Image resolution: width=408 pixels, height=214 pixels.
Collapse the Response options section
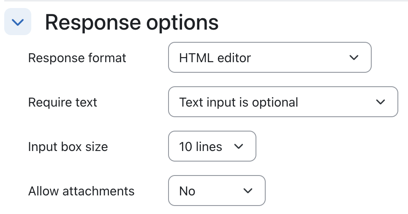pyautogui.click(x=18, y=22)
